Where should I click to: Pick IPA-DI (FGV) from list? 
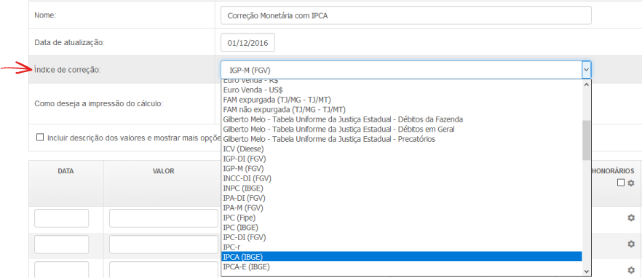point(401,198)
